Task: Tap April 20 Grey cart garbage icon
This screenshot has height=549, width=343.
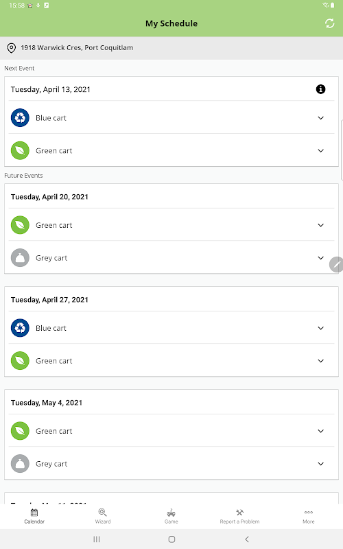Action: click(x=20, y=258)
